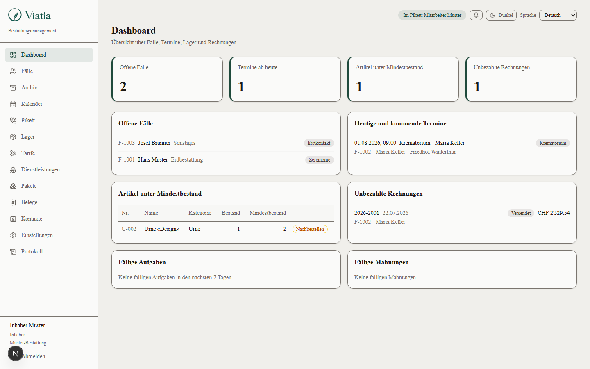The height and width of the screenshot is (369, 590).
Task: Open the Kalender page
Action: 49,104
